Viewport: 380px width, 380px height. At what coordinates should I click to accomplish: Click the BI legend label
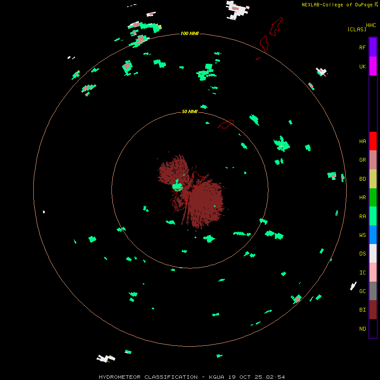pyautogui.click(x=362, y=310)
